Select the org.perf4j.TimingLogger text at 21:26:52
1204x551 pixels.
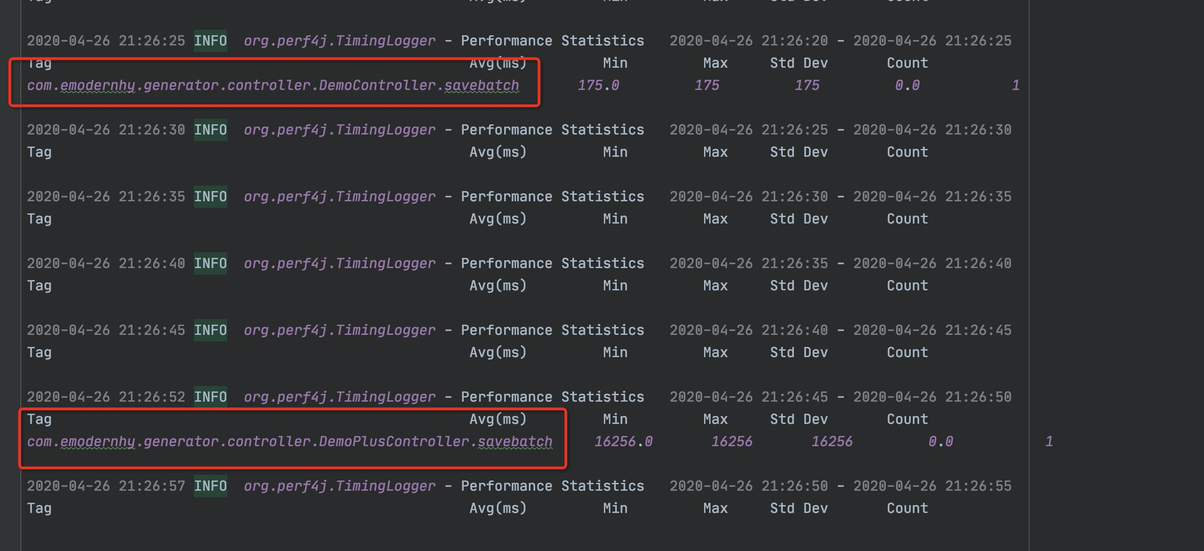(339, 397)
